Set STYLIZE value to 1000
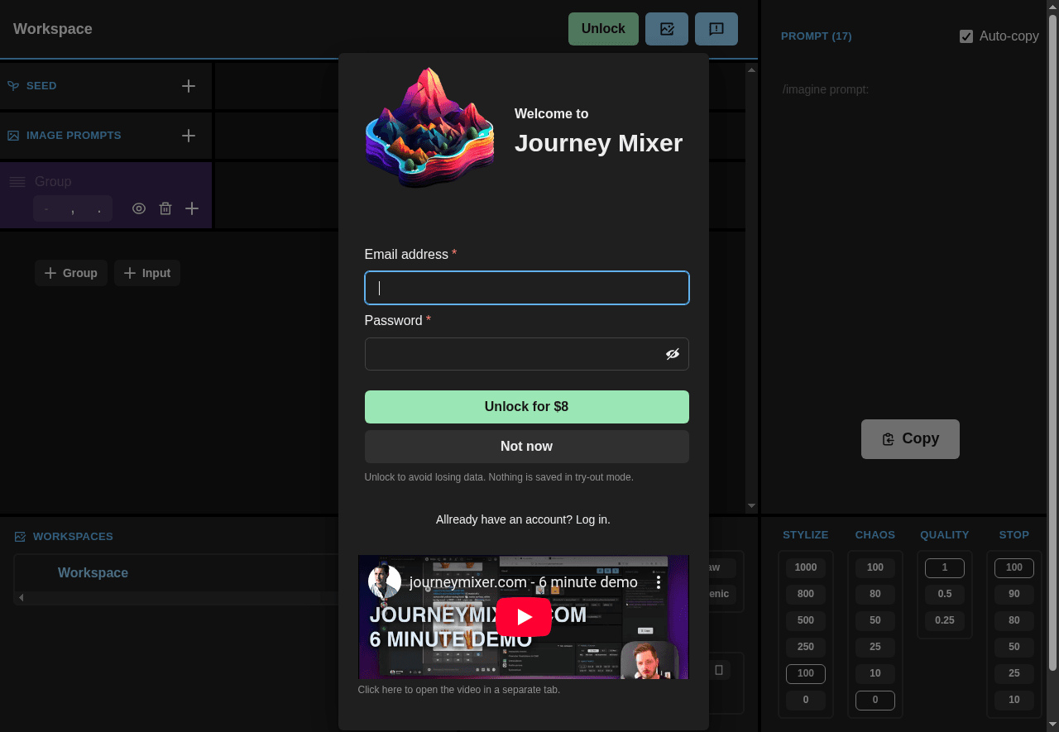The width and height of the screenshot is (1059, 732). point(805,567)
